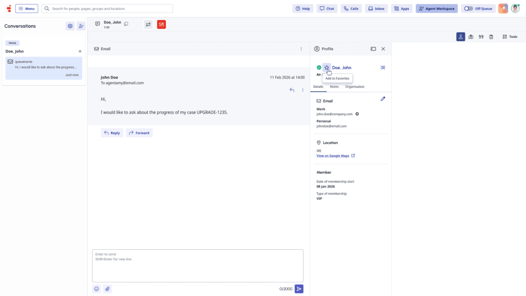Open the message three-dot options menu

tap(303, 90)
